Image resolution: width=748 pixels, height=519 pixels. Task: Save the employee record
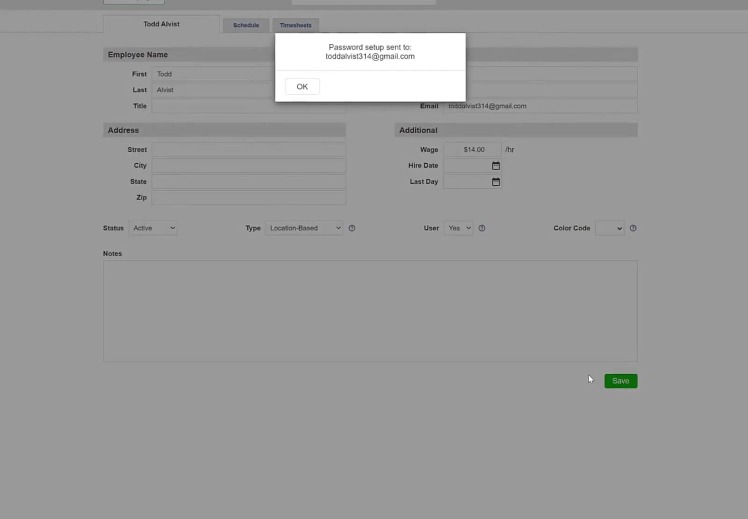621,381
